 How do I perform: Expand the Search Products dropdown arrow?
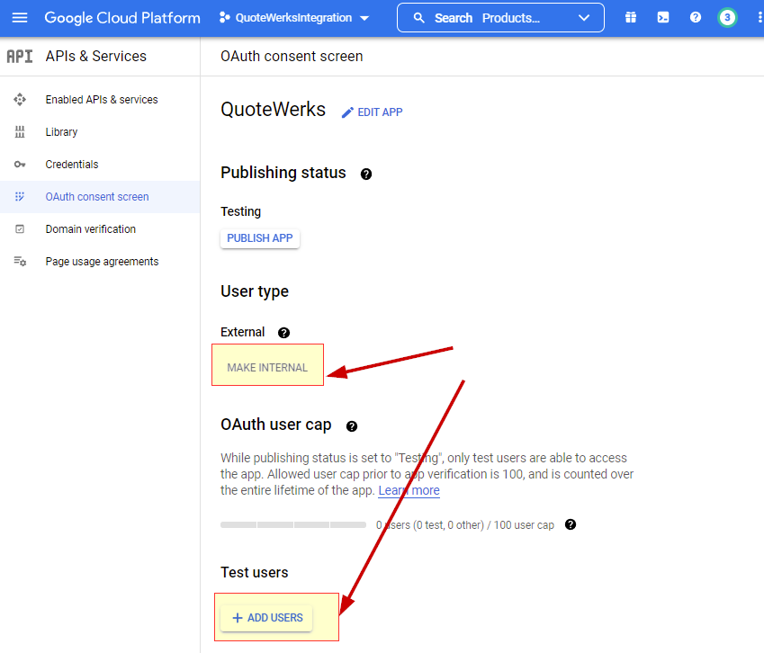coord(585,18)
